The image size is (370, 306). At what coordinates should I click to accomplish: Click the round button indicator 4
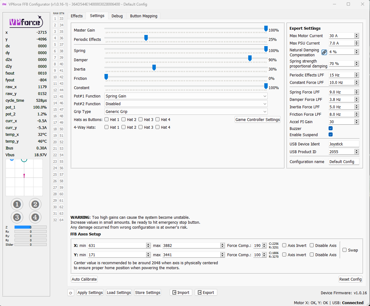click(35, 217)
